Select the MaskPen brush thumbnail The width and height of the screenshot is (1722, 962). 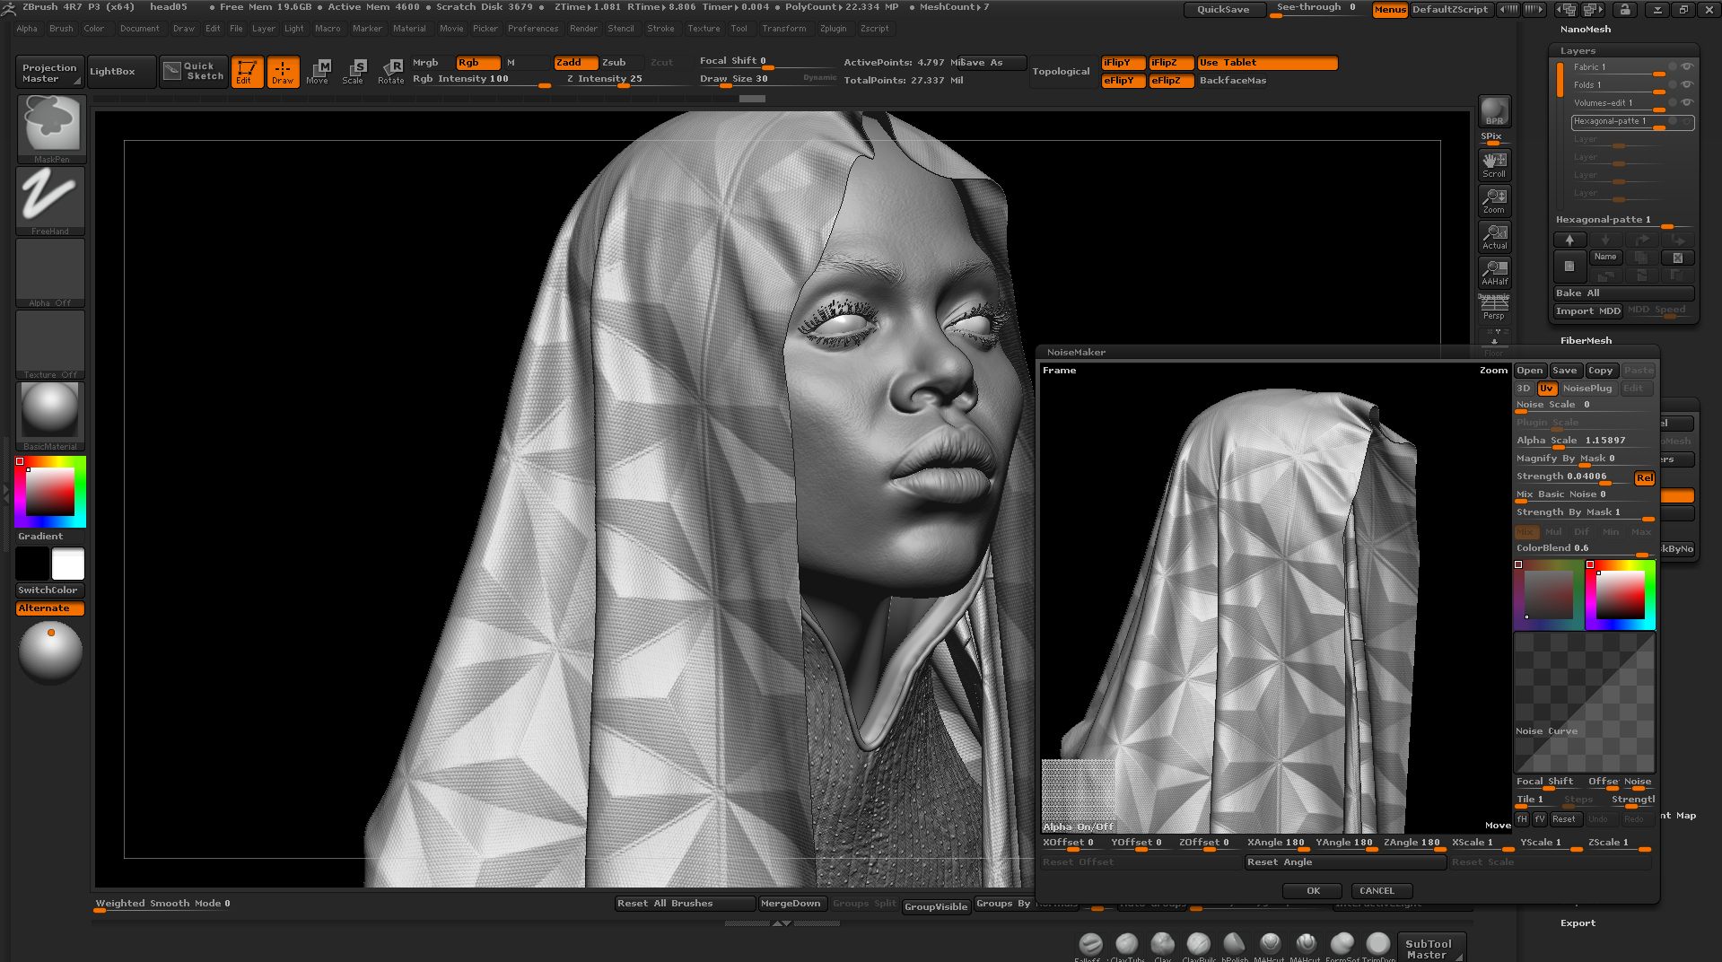coord(50,128)
